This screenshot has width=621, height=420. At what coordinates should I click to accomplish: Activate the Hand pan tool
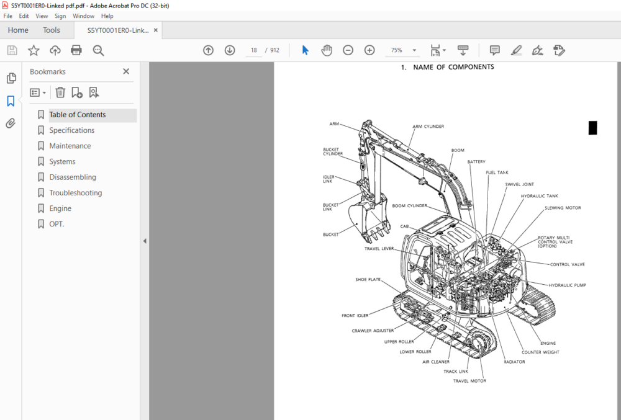(x=327, y=50)
